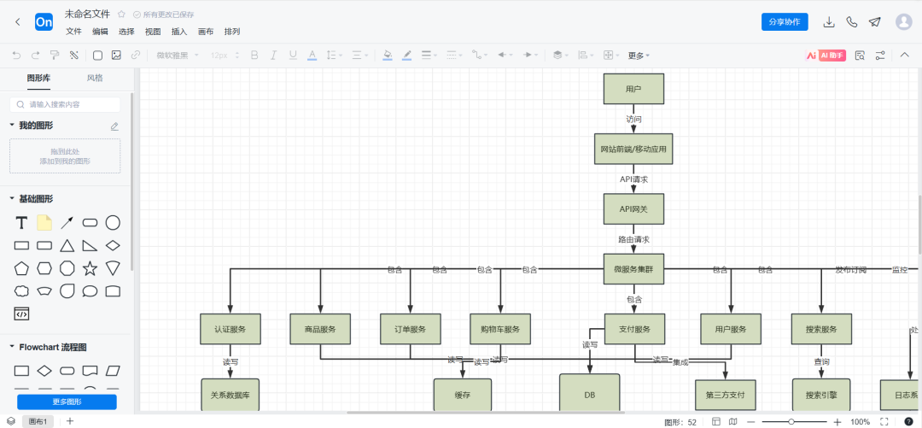Select the format painter tool
The image size is (922, 428).
click(55, 56)
